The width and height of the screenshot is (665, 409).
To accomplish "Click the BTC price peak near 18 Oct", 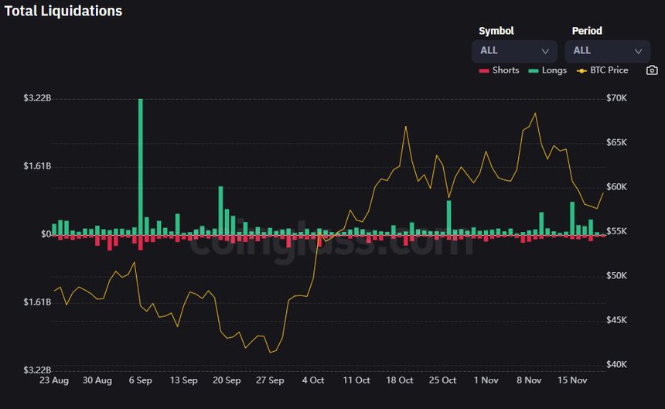I will [405, 127].
